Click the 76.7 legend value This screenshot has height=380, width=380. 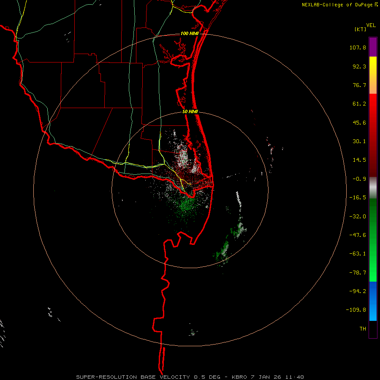click(x=359, y=85)
